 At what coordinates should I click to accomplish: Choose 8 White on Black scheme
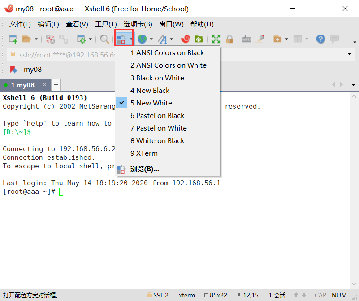[x=167, y=141]
